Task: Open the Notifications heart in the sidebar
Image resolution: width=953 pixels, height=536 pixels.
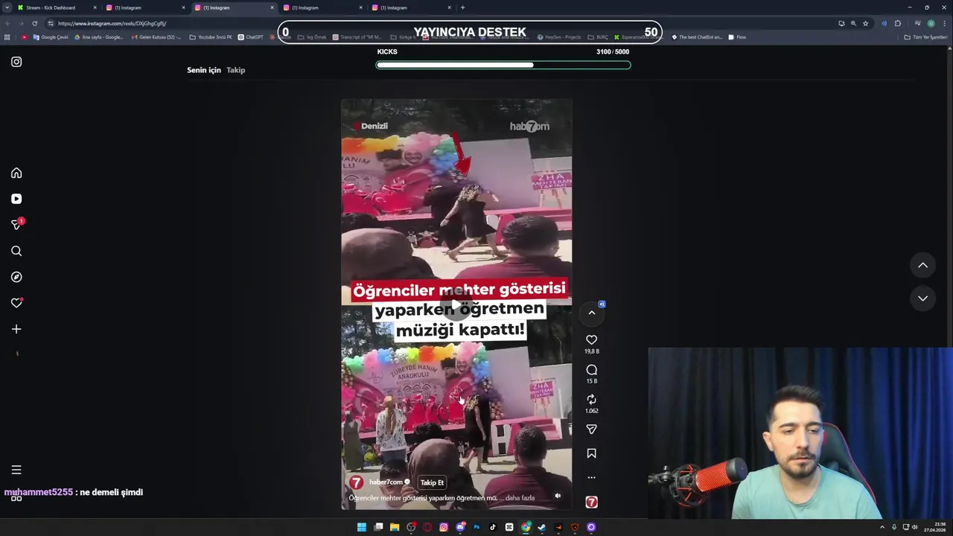Action: [x=16, y=303]
